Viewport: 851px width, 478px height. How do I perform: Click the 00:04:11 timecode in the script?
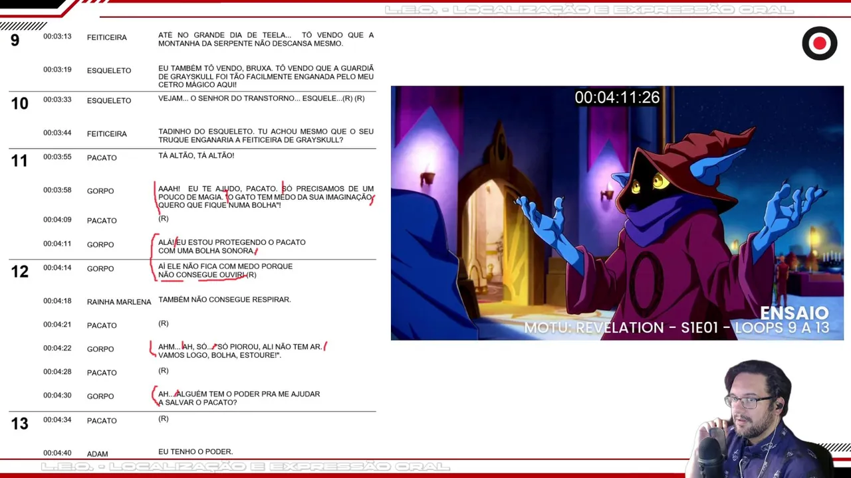(x=57, y=244)
